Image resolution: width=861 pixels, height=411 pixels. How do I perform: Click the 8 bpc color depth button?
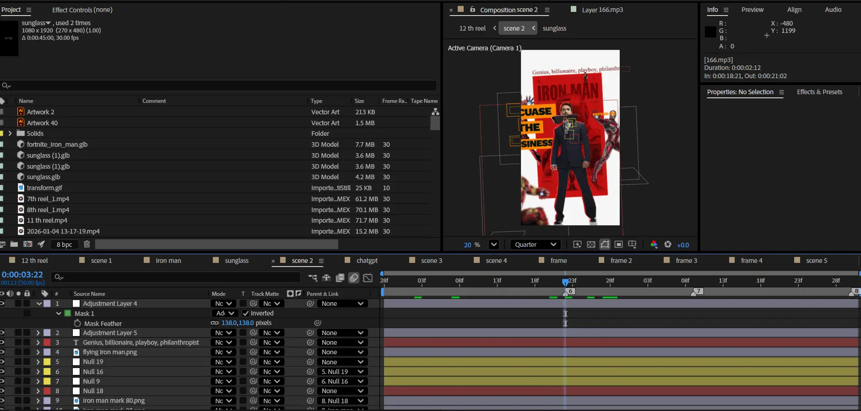tap(65, 245)
